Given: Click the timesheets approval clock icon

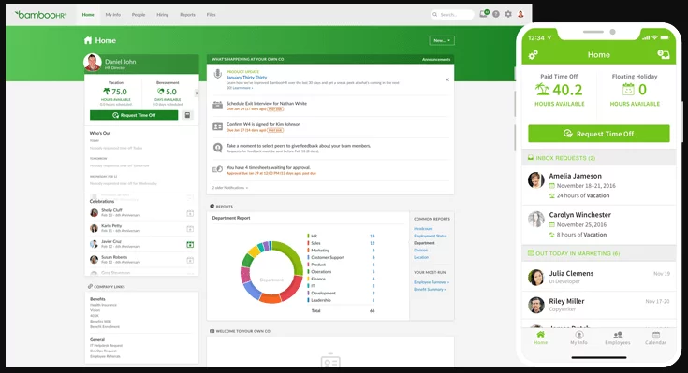Looking at the screenshot, I should coord(217,169).
